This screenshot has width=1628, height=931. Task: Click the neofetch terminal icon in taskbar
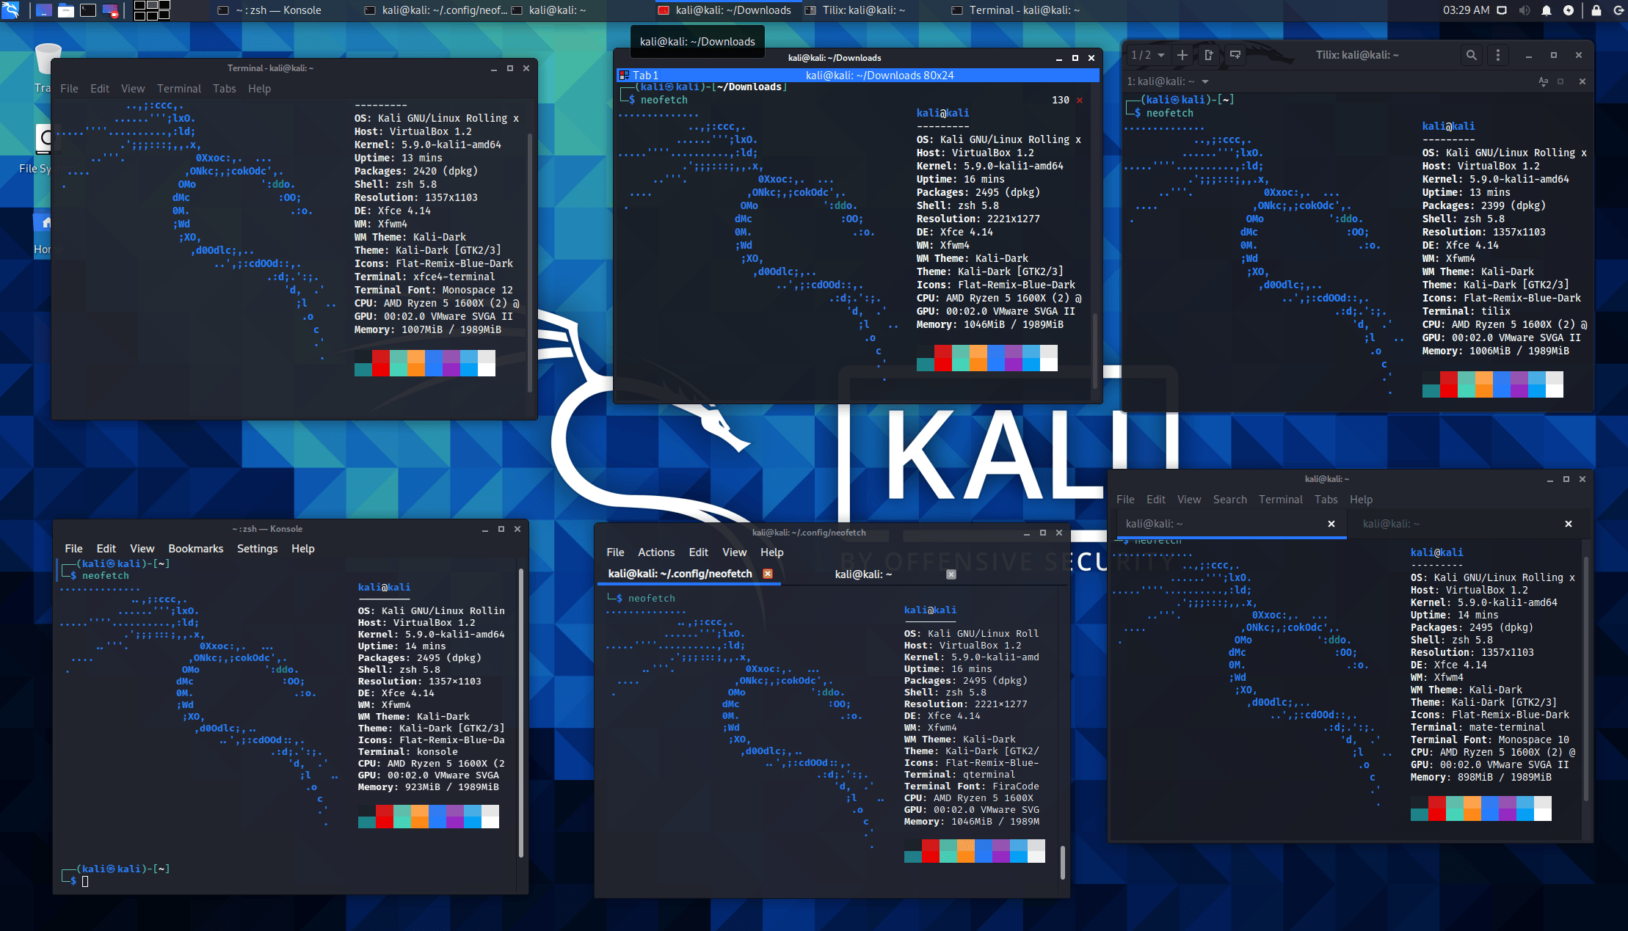tap(436, 10)
